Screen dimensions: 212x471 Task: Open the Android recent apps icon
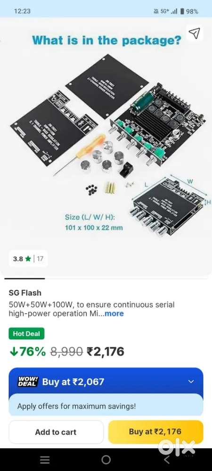pos(45,459)
